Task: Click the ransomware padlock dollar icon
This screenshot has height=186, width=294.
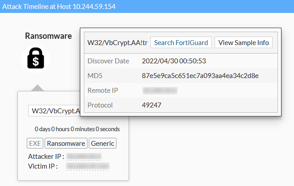Action: click(36, 58)
